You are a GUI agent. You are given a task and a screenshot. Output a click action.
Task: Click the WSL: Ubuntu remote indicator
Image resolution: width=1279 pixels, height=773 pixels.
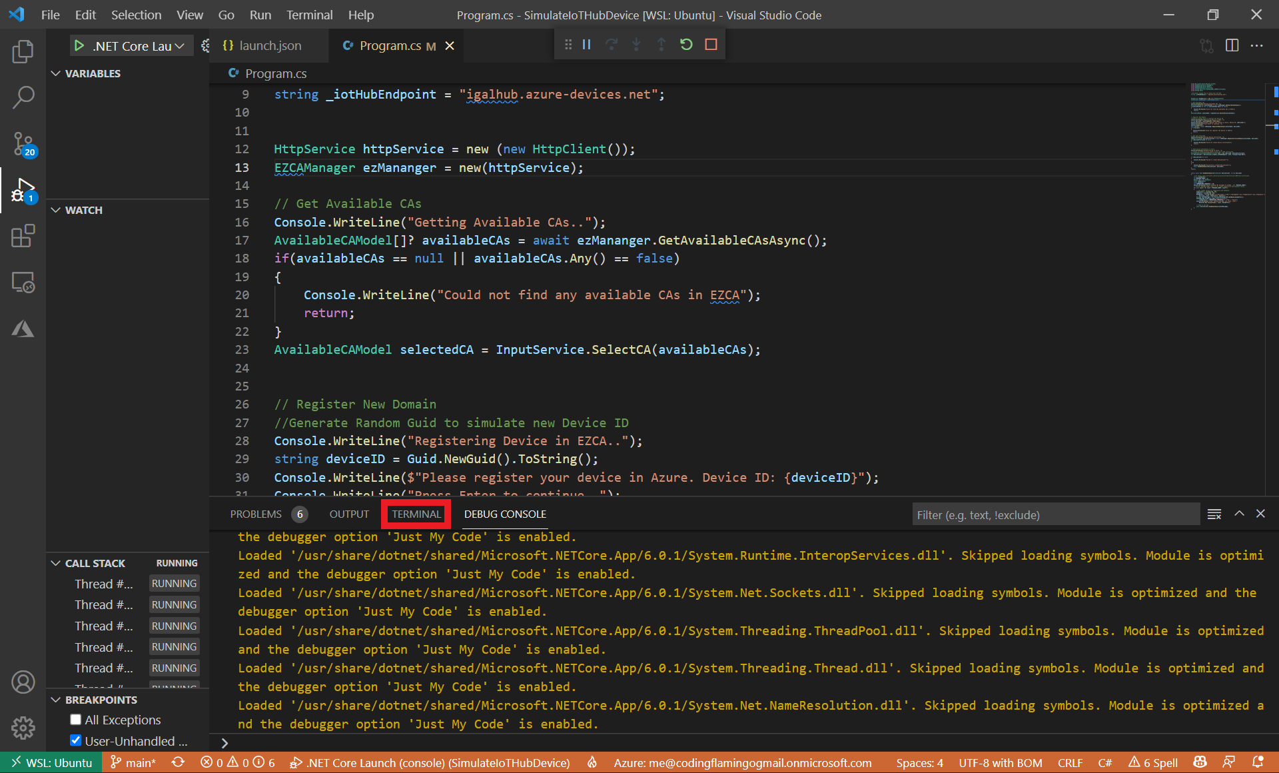click(51, 762)
